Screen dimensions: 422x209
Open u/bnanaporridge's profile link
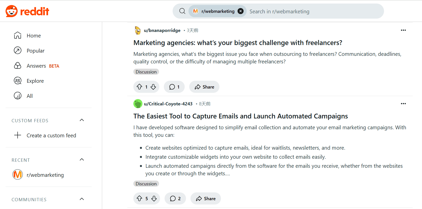pyautogui.click(x=162, y=30)
